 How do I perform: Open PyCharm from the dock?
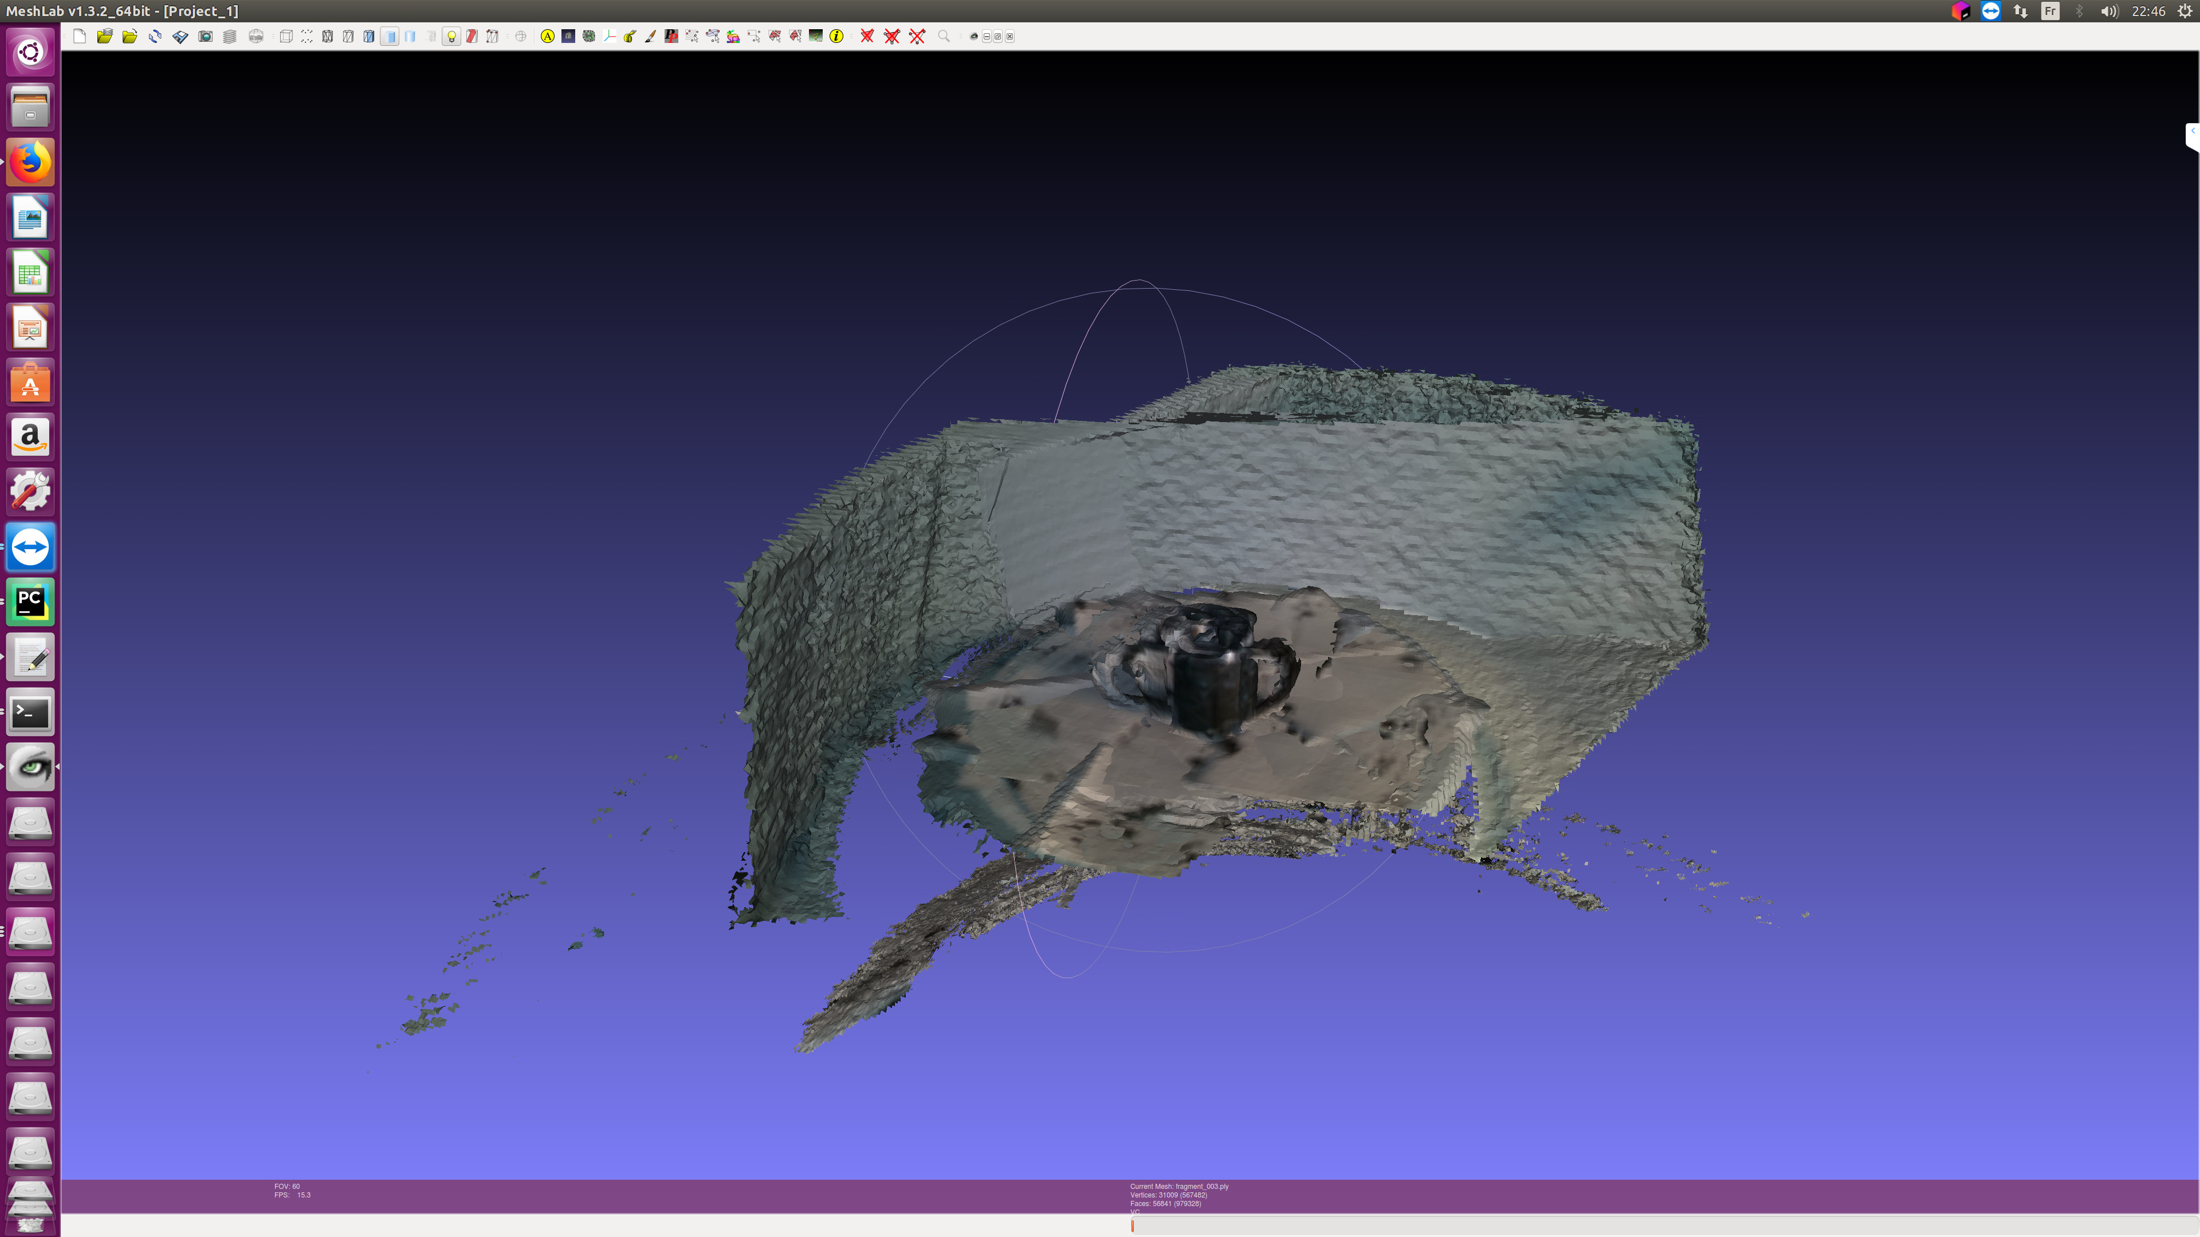click(x=30, y=602)
